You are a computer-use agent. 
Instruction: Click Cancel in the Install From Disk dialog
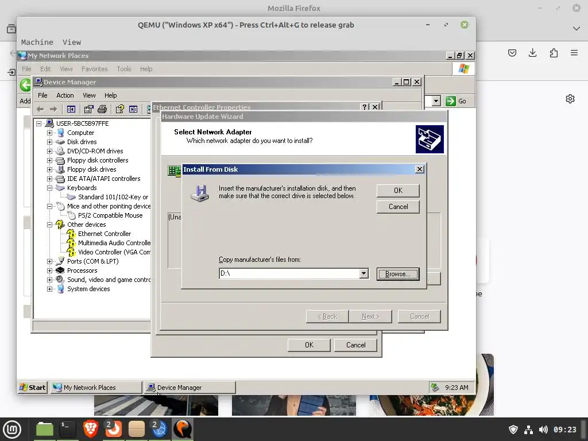tap(398, 207)
